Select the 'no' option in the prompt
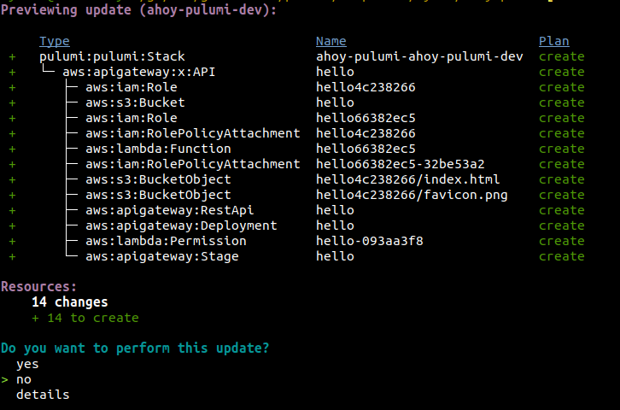The width and height of the screenshot is (620, 410). coord(24,380)
